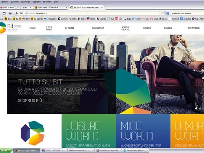The width and height of the screenshot is (204, 153).
Task: Open the iG-agenzie bookmark
Action: click(37, 19)
